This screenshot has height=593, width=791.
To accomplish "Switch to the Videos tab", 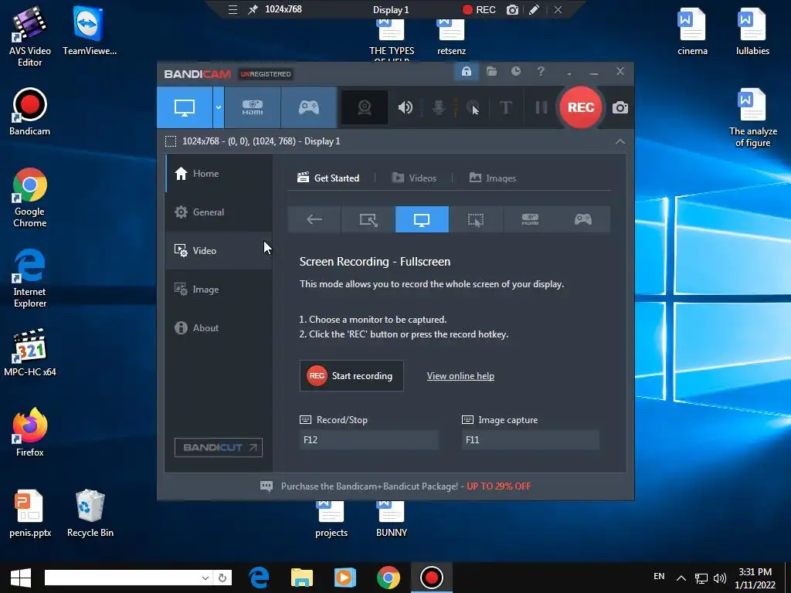I will tap(414, 178).
